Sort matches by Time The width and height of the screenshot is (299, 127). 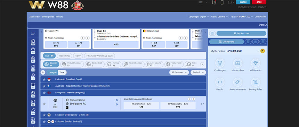tap(62, 73)
